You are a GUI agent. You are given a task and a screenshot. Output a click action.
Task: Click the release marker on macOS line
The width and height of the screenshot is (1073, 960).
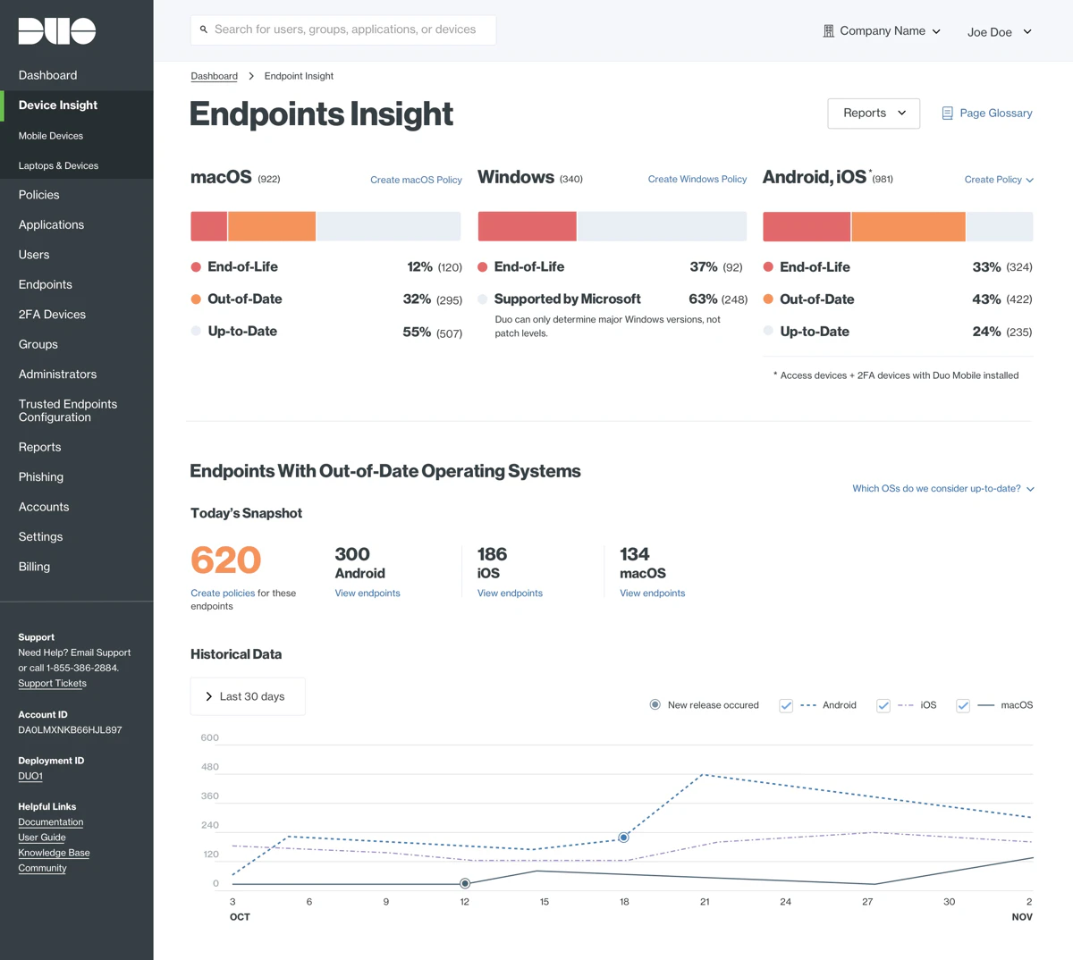click(x=465, y=883)
